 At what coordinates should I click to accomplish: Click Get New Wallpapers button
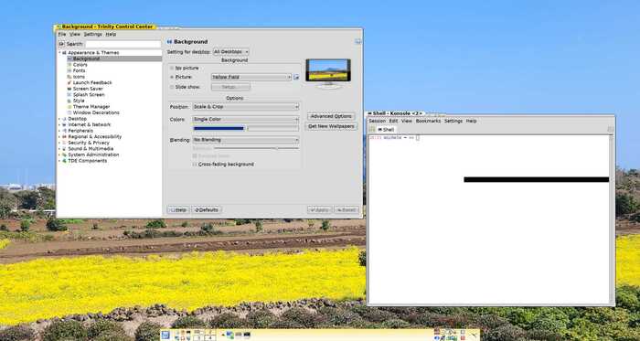point(331,126)
